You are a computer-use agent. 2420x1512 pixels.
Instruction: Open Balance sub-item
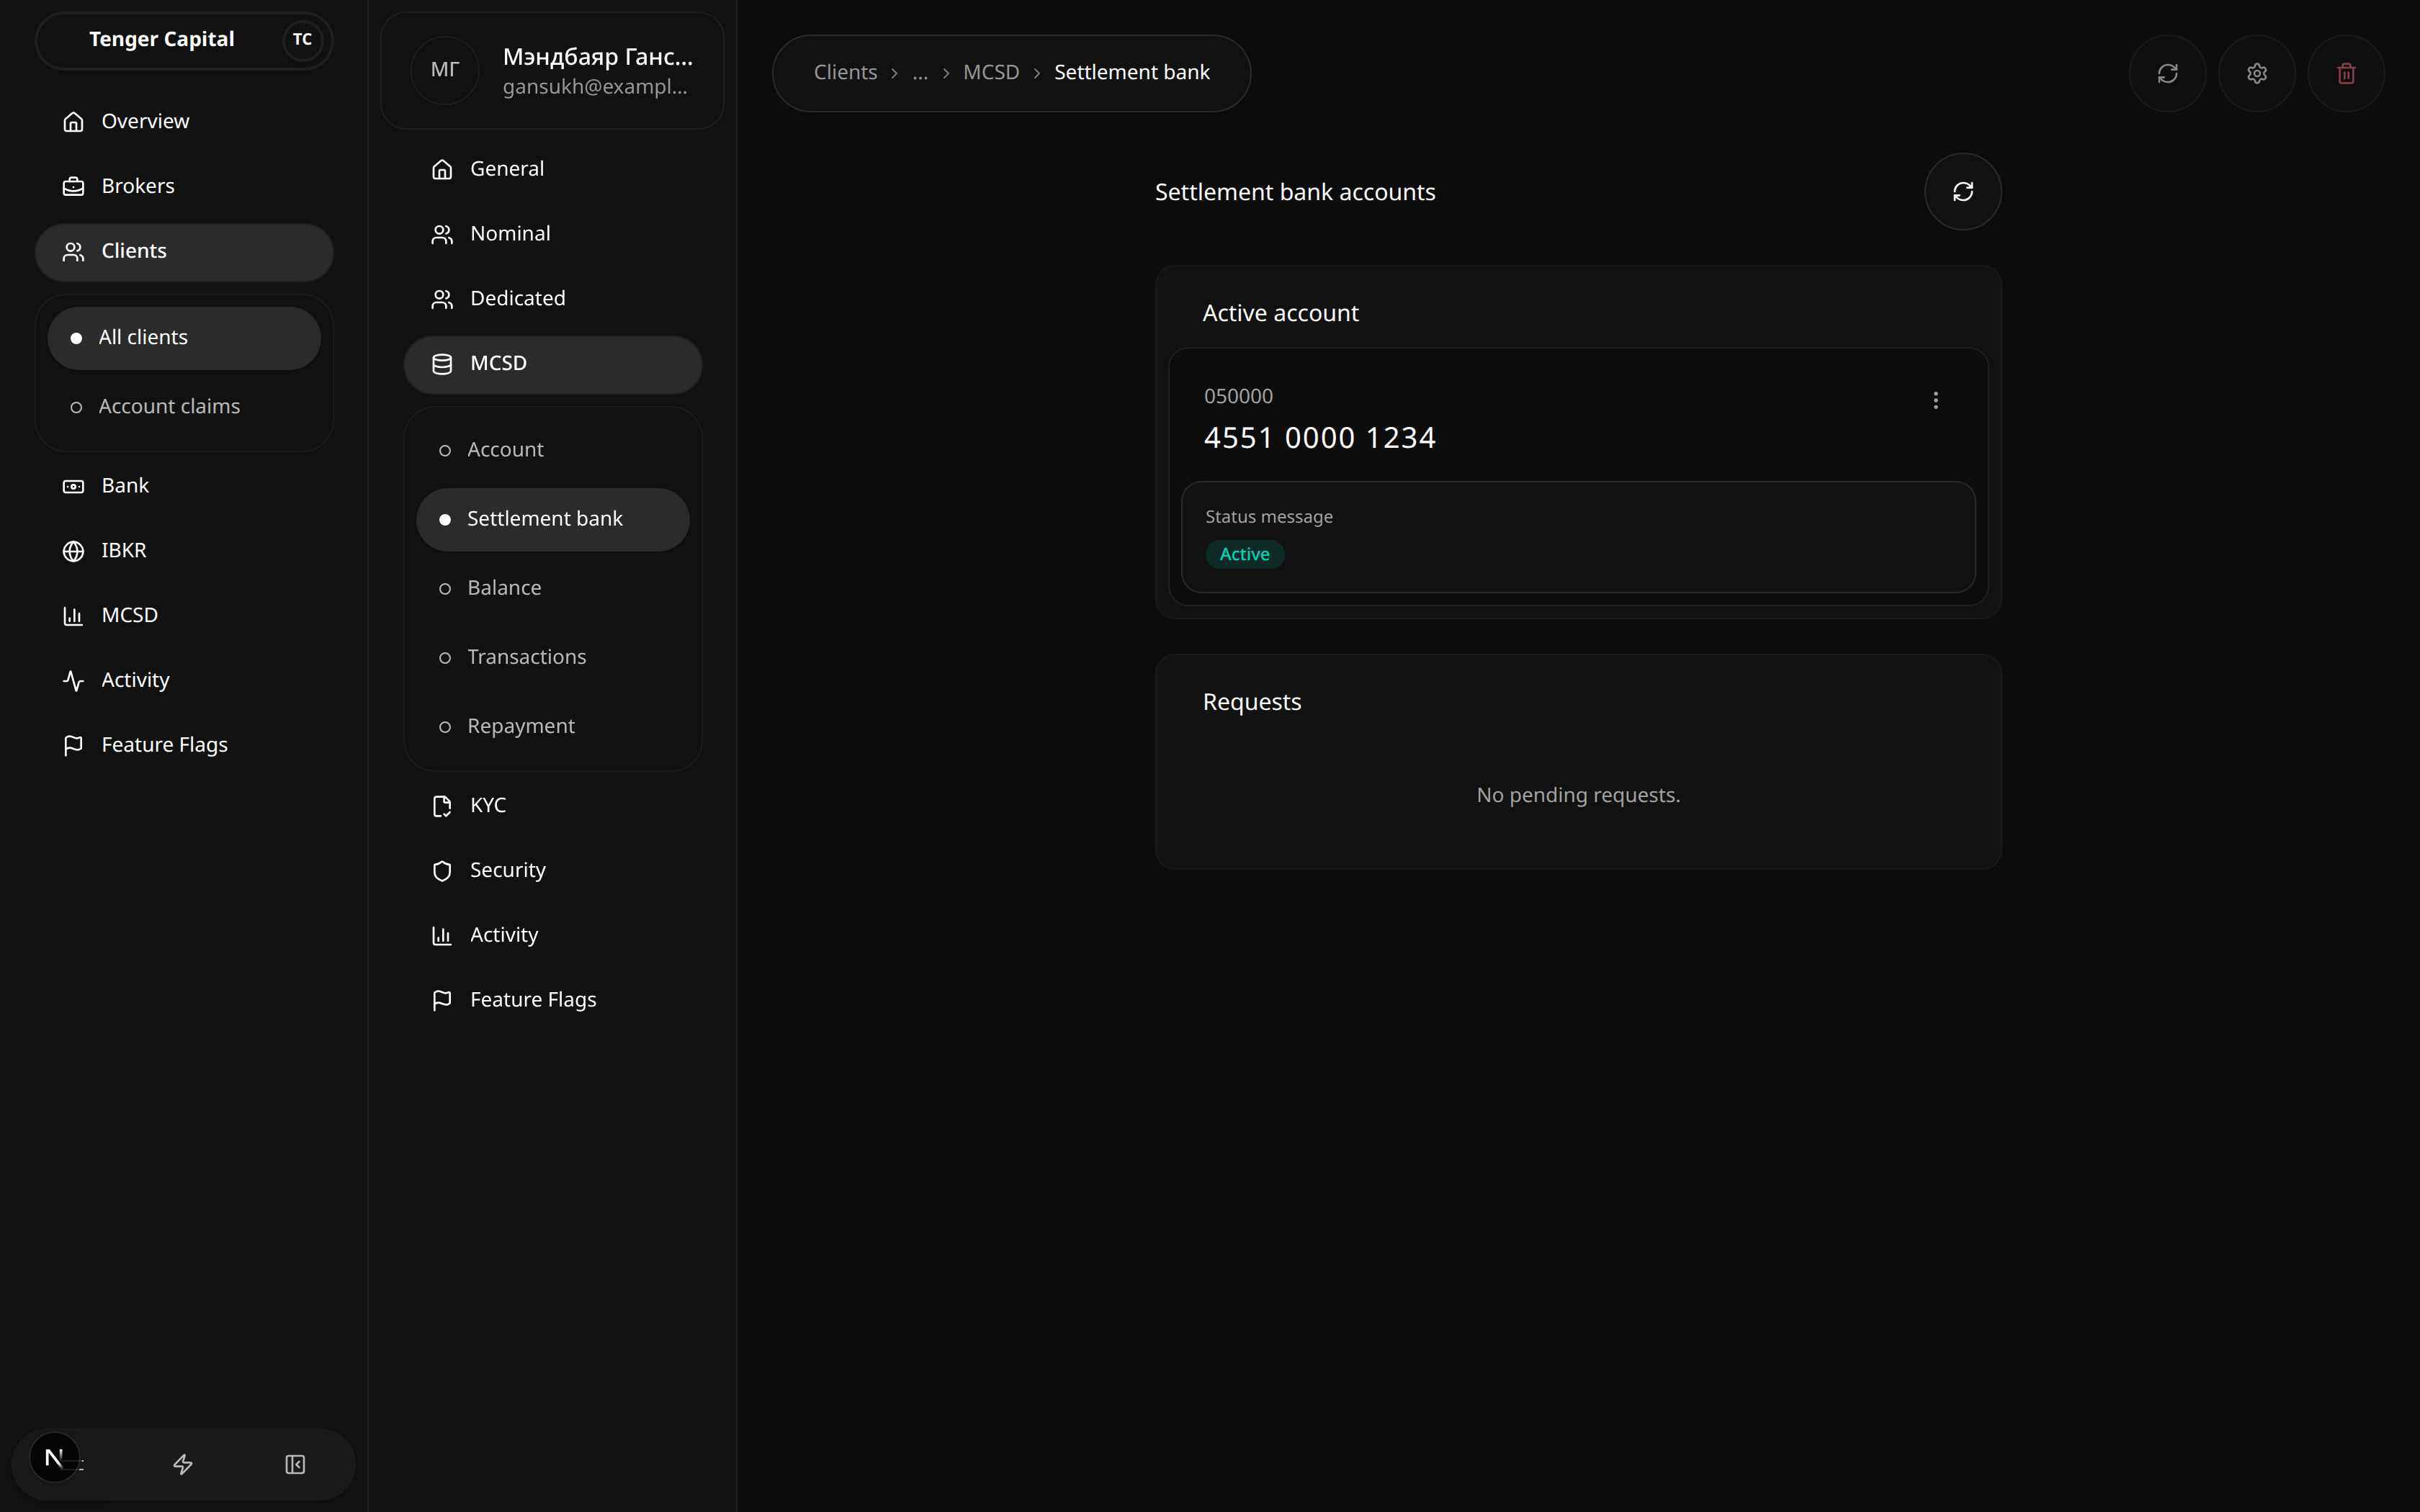pyautogui.click(x=552, y=588)
